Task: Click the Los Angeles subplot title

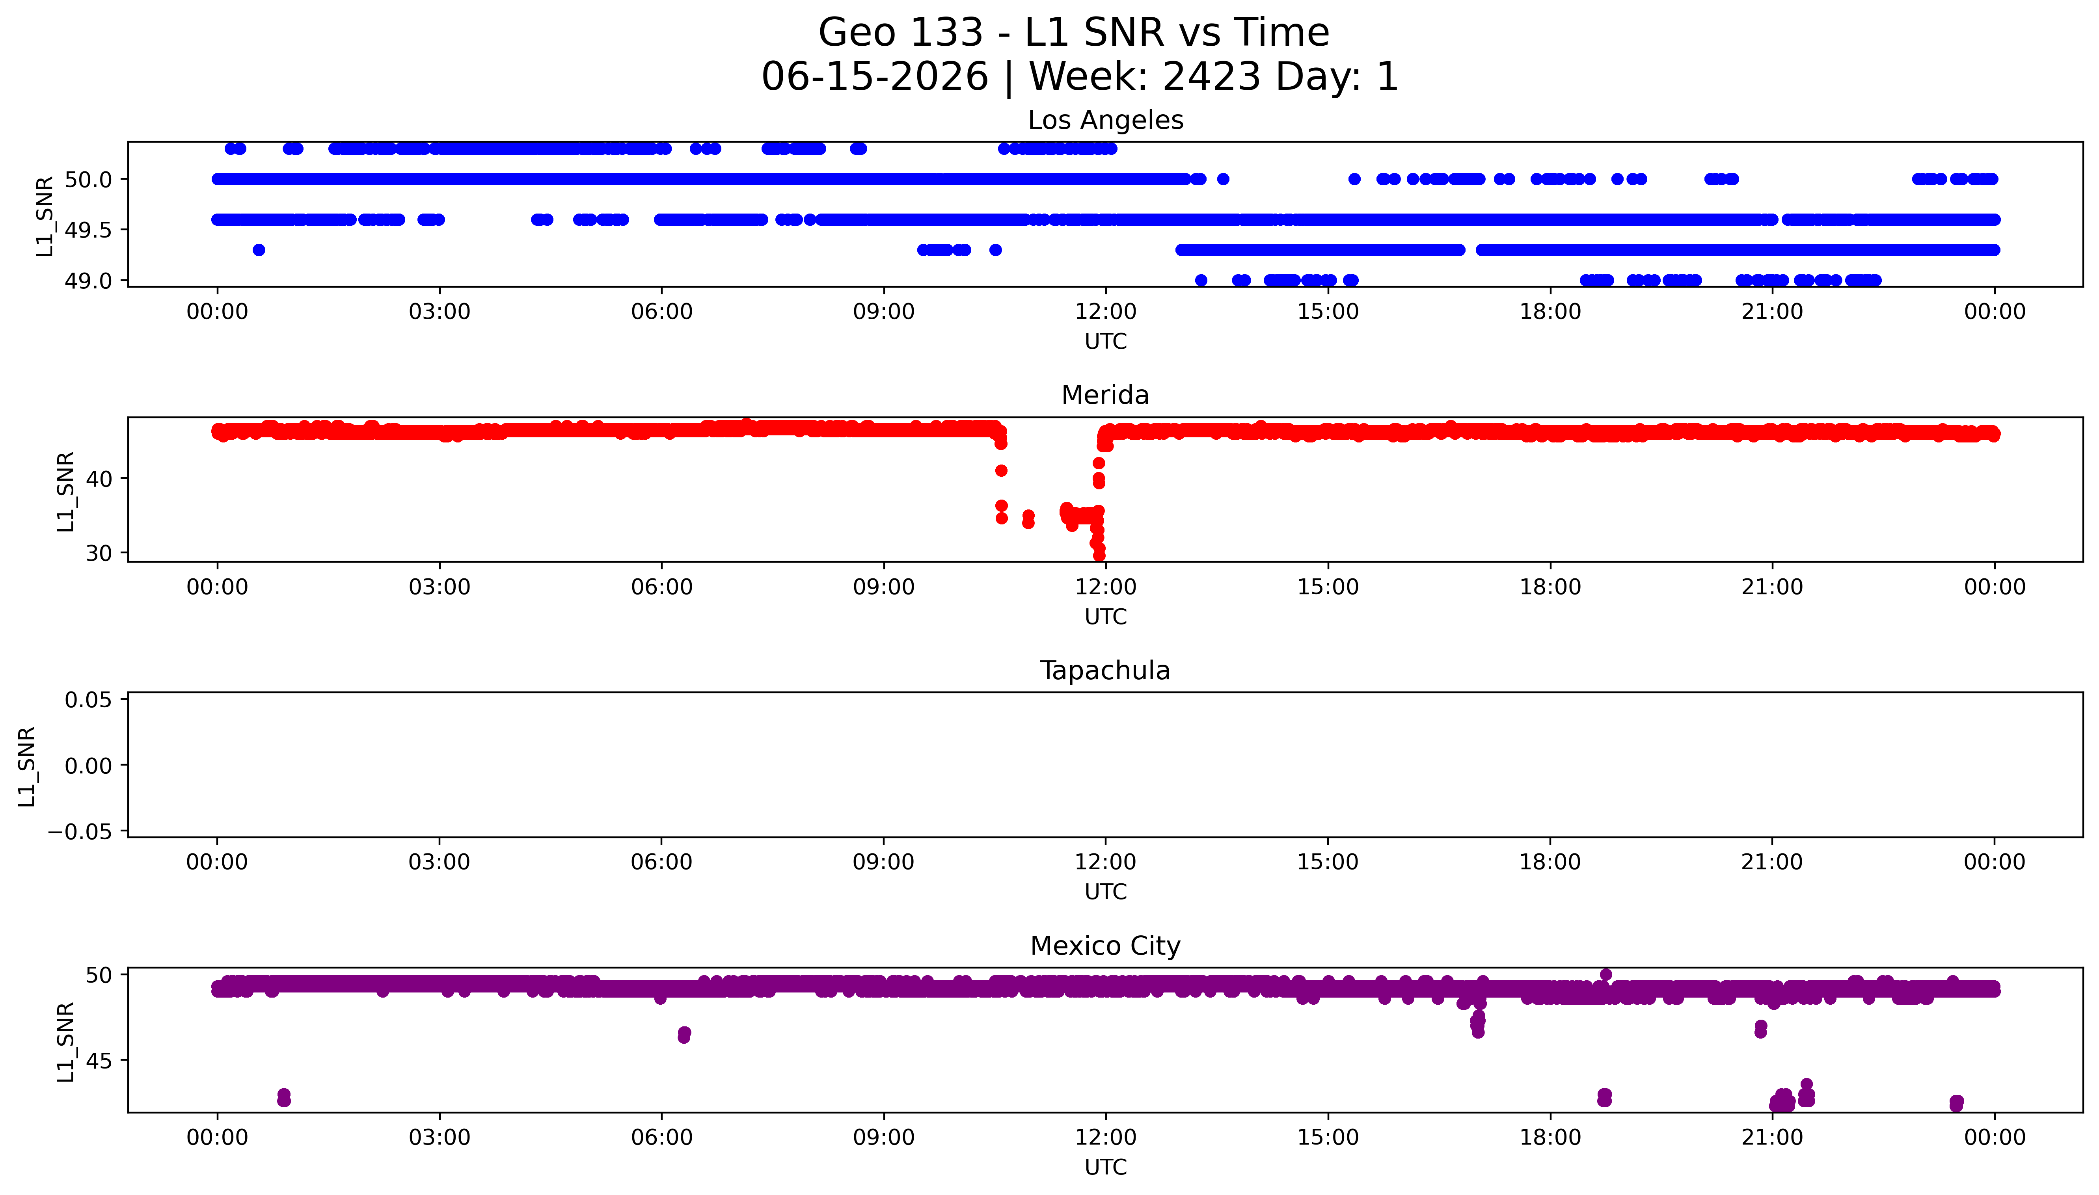Action: [1105, 120]
